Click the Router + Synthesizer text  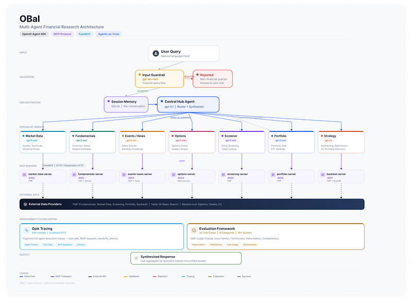pyautogui.click(x=191, y=107)
